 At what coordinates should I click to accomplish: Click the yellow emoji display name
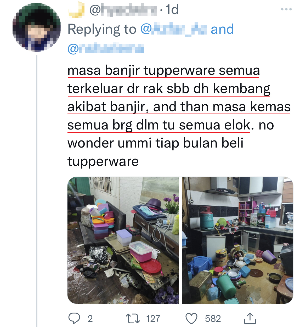[x=77, y=10]
